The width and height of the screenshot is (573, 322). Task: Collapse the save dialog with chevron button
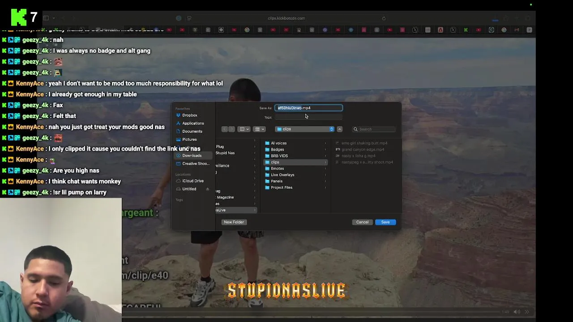click(339, 129)
